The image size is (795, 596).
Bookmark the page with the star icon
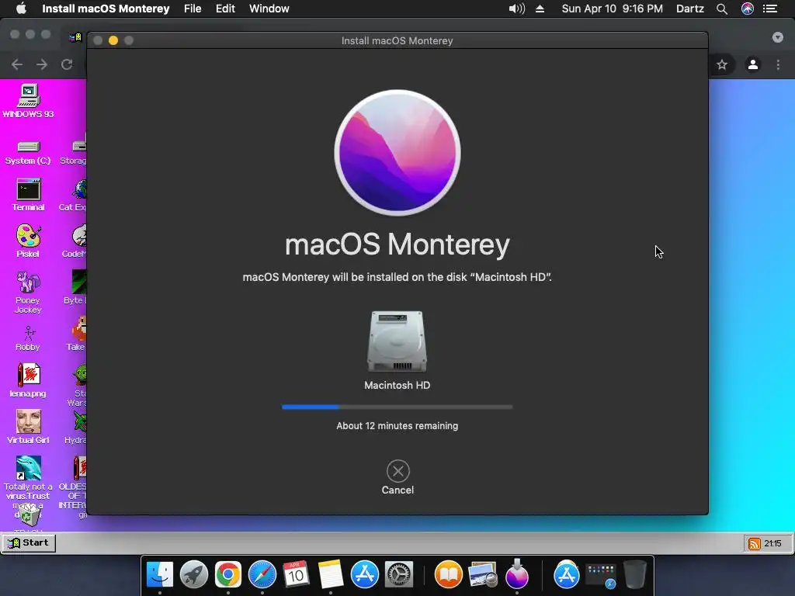coord(722,64)
